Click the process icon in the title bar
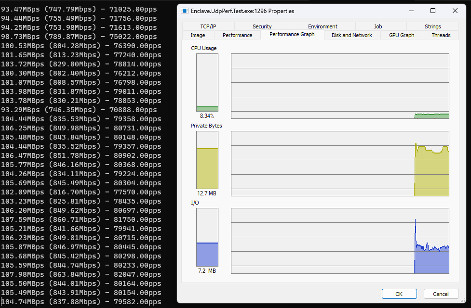This screenshot has height=308, width=471. pyautogui.click(x=184, y=11)
